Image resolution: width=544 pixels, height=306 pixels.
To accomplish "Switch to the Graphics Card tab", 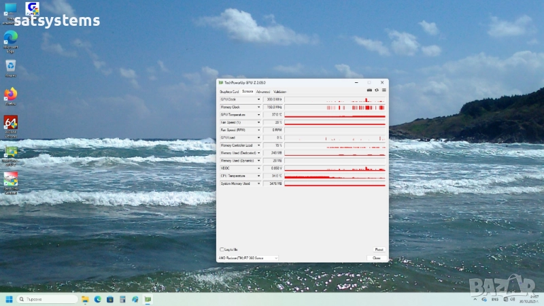I will click(229, 91).
